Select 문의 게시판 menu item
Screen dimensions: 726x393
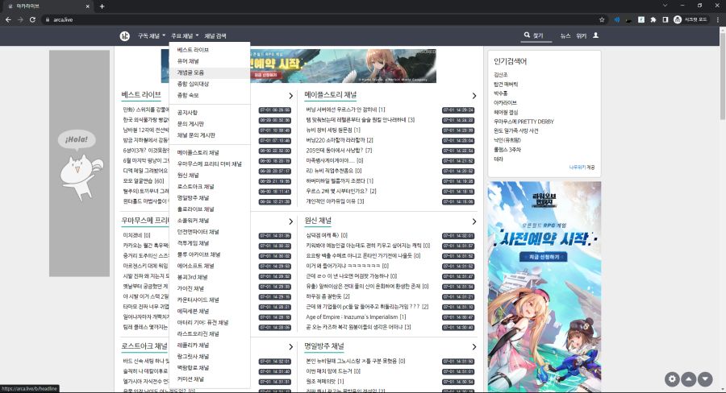(210, 124)
